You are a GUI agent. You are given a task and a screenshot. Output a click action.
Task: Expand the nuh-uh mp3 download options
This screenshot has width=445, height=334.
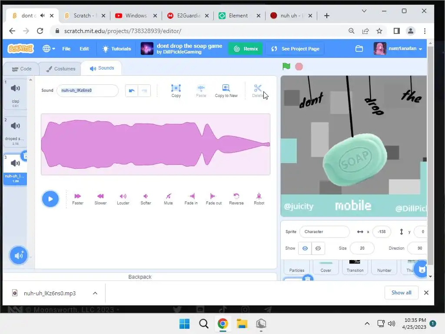coord(95,293)
